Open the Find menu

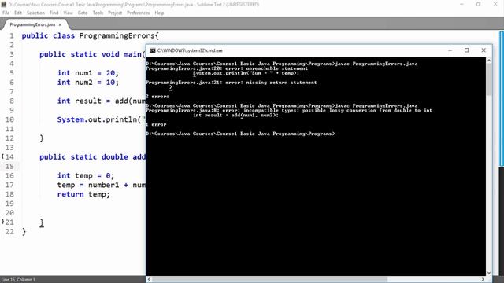(54, 13)
